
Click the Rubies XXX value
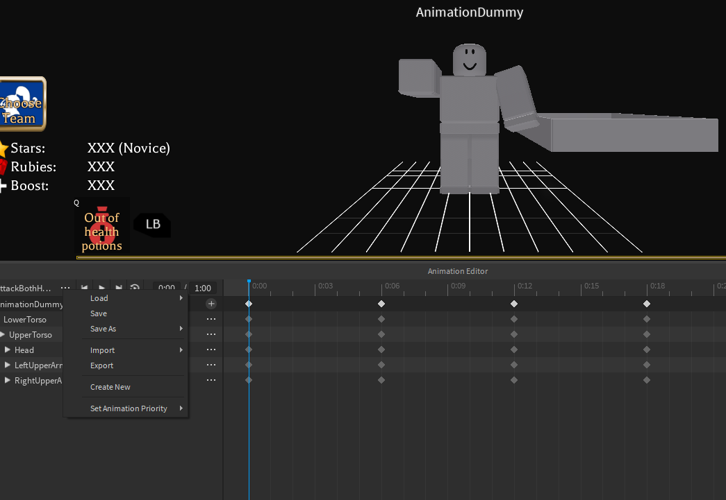101,167
